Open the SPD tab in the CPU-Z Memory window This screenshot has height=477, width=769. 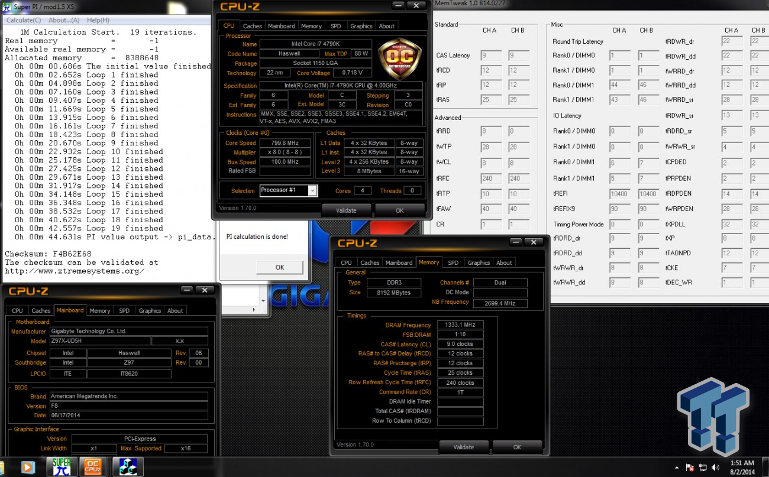click(x=453, y=262)
